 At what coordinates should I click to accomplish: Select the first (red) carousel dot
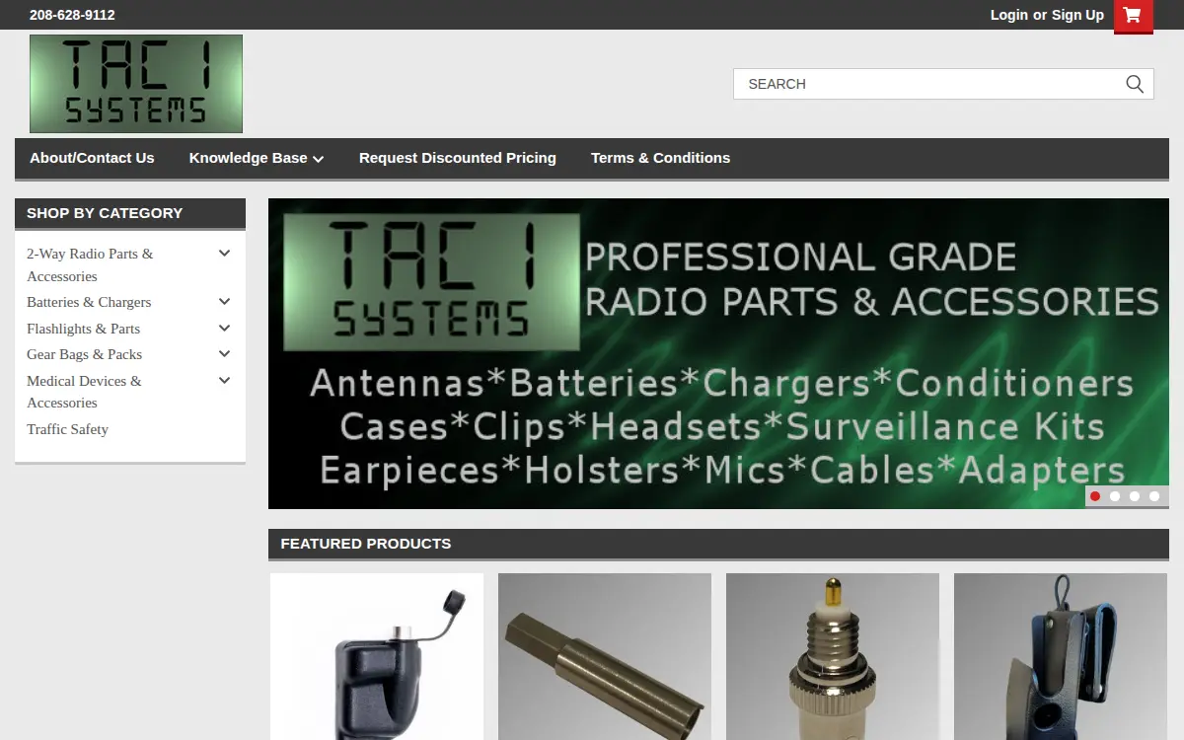pyautogui.click(x=1095, y=496)
